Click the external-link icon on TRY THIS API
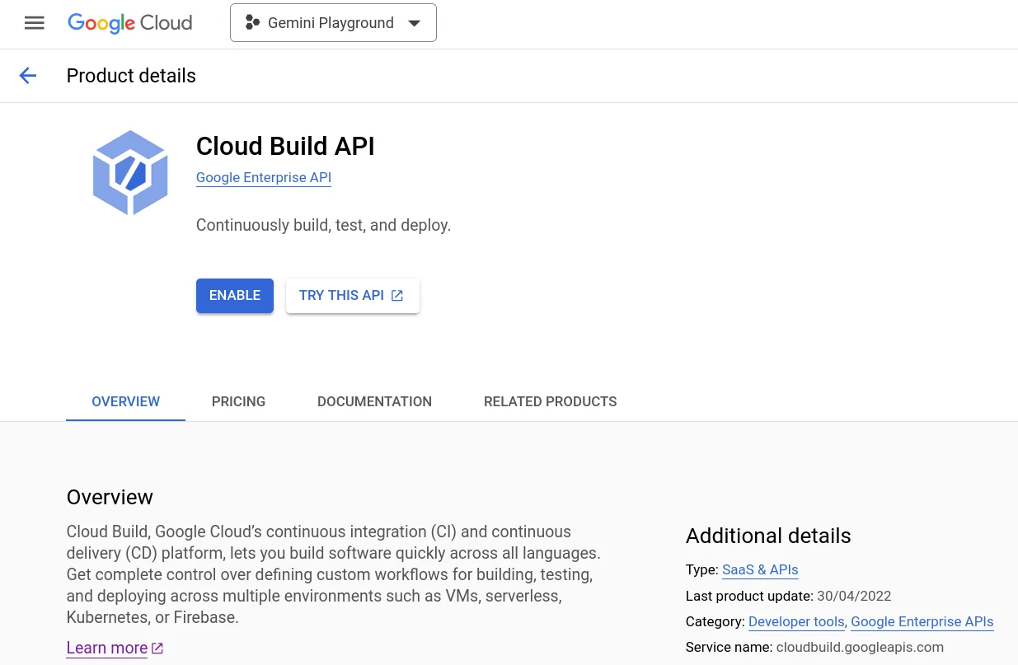The image size is (1018, 665). (x=397, y=296)
